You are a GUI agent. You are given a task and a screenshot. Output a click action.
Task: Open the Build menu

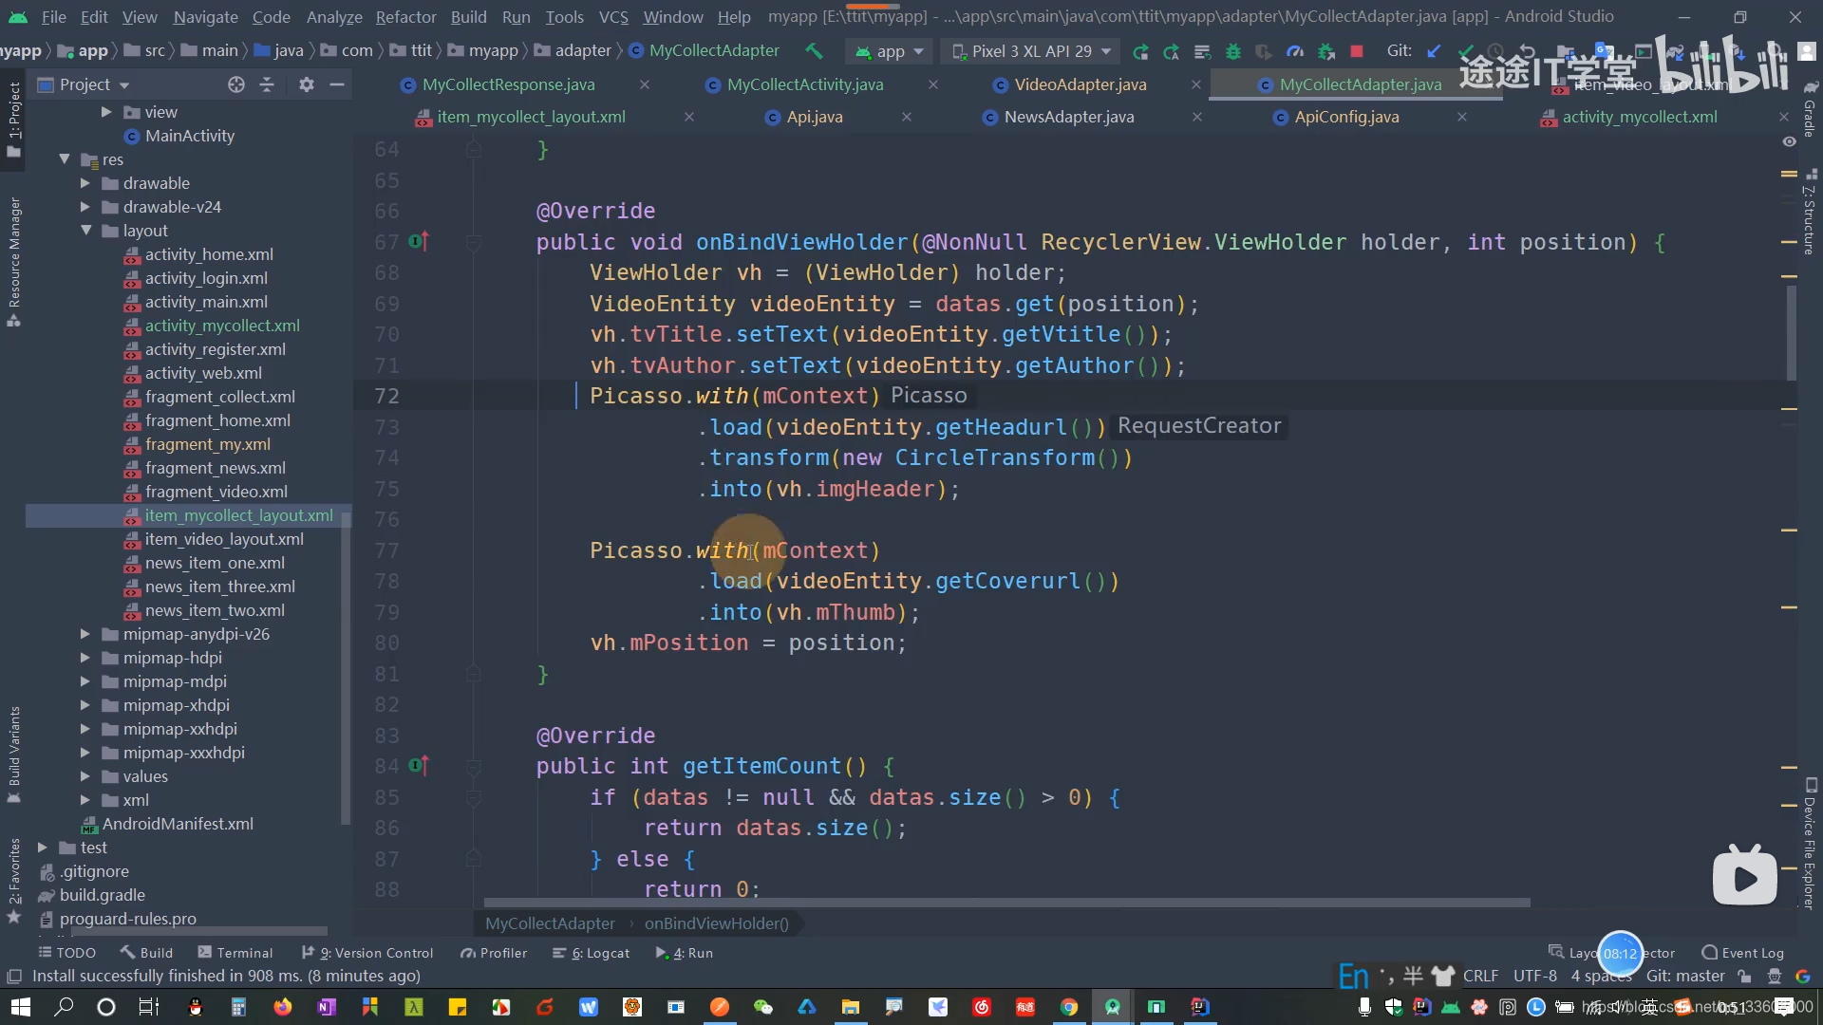click(468, 17)
